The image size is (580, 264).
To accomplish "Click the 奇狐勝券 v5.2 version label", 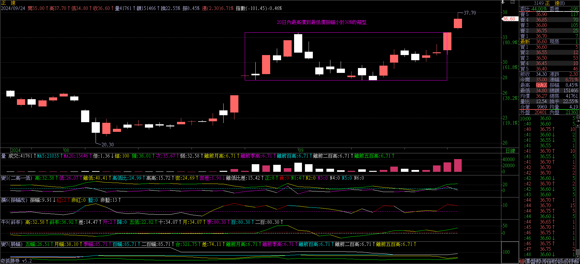I will coord(16,261).
